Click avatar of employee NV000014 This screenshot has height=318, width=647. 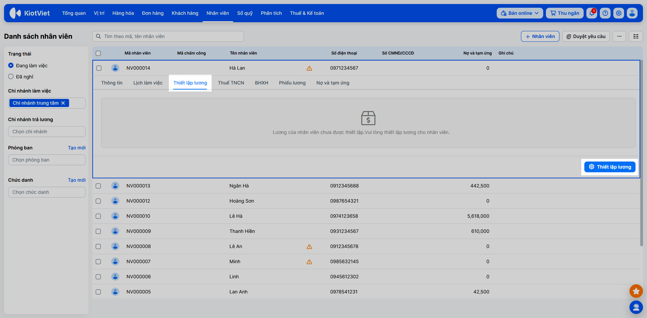point(115,68)
